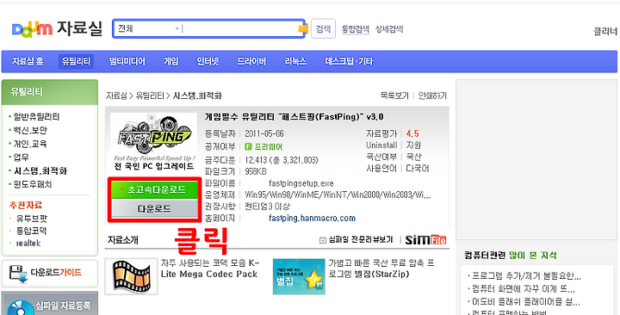
Task: Open recommended item 유투브팟
Action: 32,218
